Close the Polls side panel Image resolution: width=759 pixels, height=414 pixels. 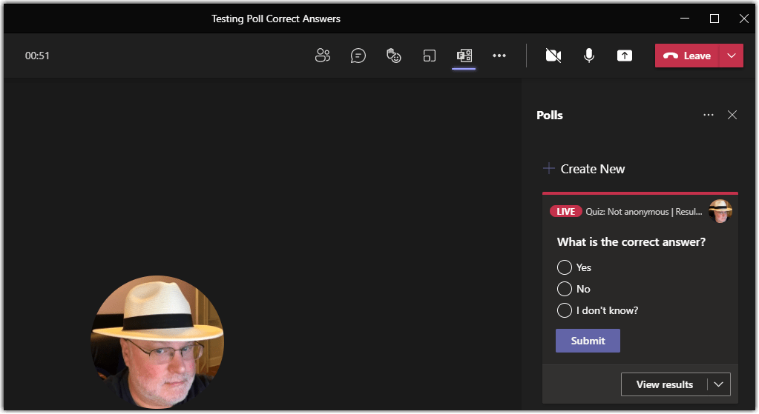(732, 115)
